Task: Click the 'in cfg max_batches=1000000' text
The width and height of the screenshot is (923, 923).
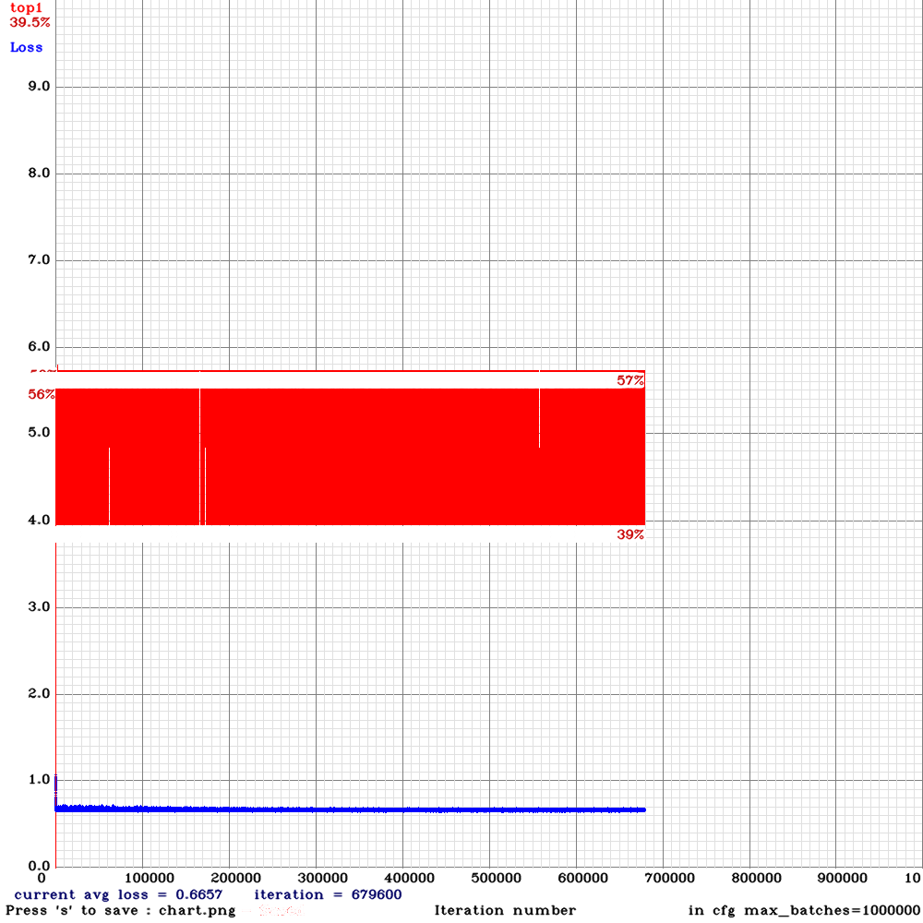Action: 804,911
